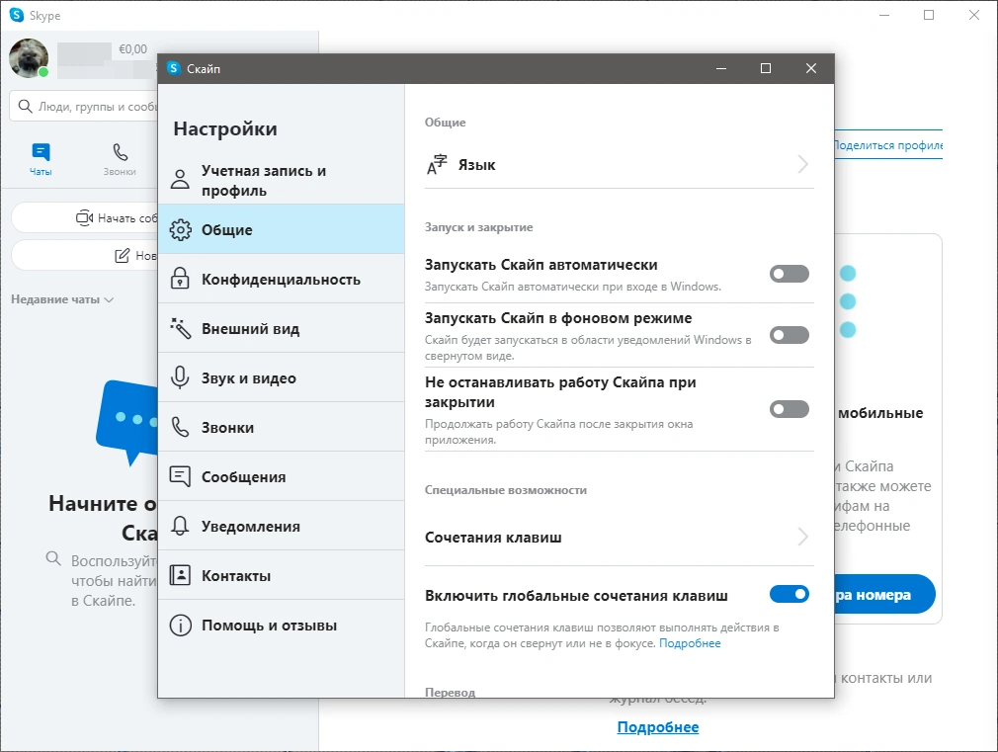Open the underlined Подробнее link at the bottom
Screen dimensions: 998x752
coord(658,727)
